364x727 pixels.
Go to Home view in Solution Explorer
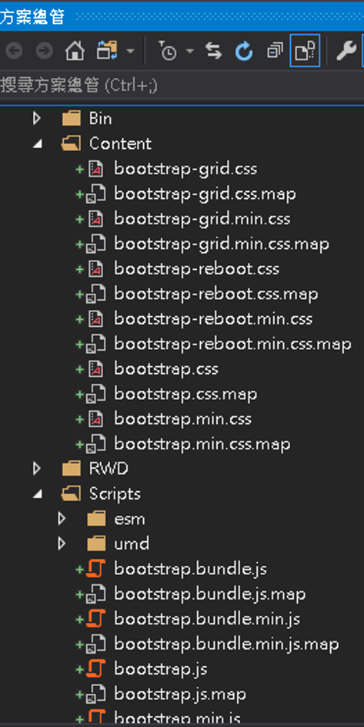coord(75,51)
